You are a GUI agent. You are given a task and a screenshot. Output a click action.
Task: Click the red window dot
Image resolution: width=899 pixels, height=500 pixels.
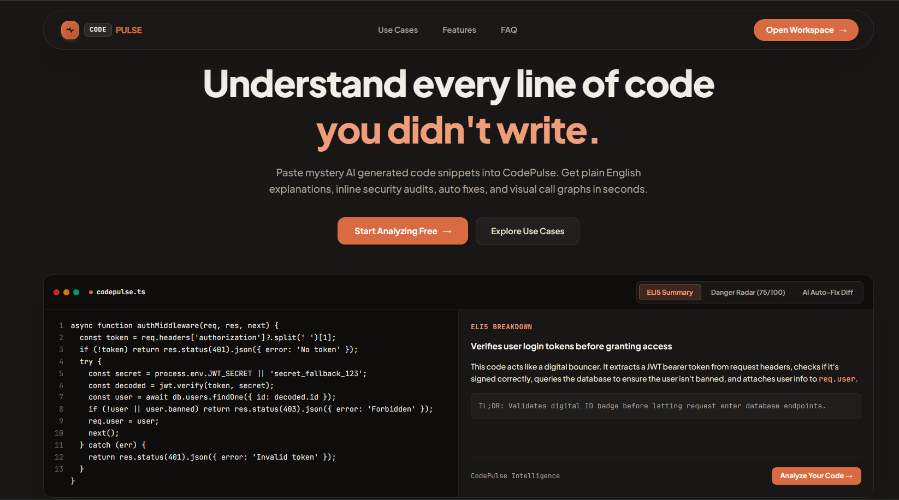click(x=56, y=293)
